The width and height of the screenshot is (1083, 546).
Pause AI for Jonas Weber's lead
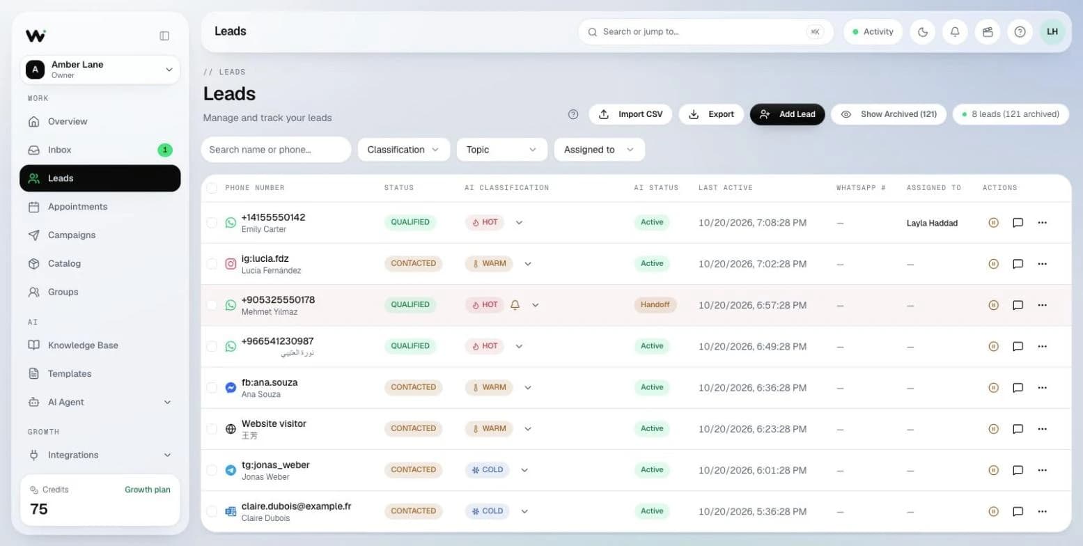click(994, 470)
